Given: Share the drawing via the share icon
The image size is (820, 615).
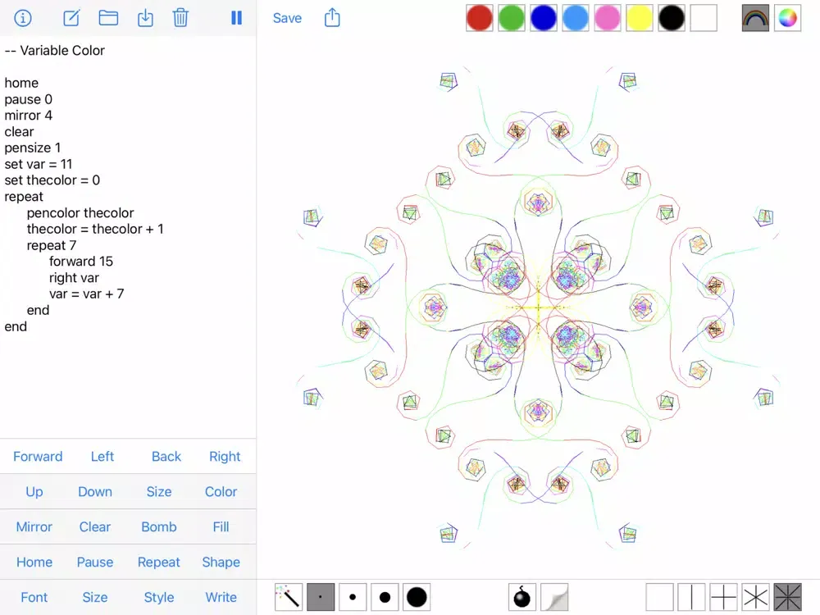Looking at the screenshot, I should click(x=332, y=18).
